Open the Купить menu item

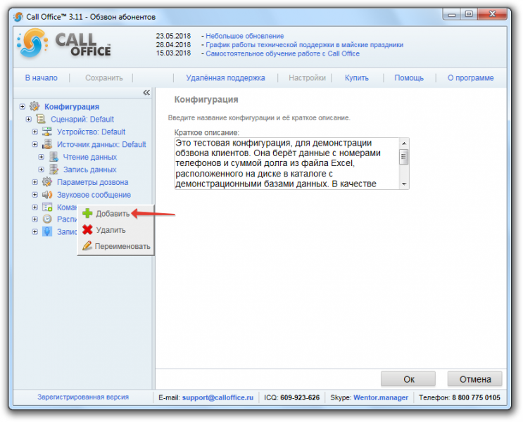click(357, 77)
